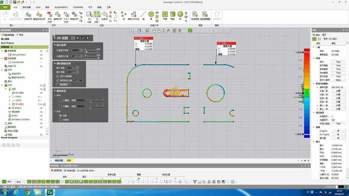
Task: Enable the 显示公差颜色 checkbox
Action: coord(58,76)
